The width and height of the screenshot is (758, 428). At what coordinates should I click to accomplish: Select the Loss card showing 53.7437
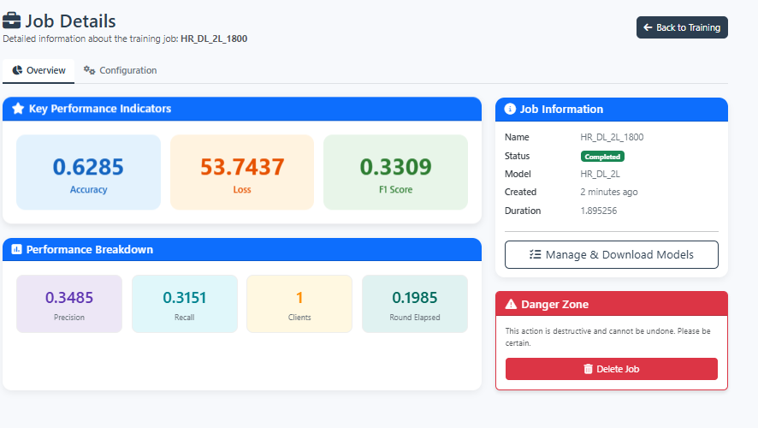(242, 172)
